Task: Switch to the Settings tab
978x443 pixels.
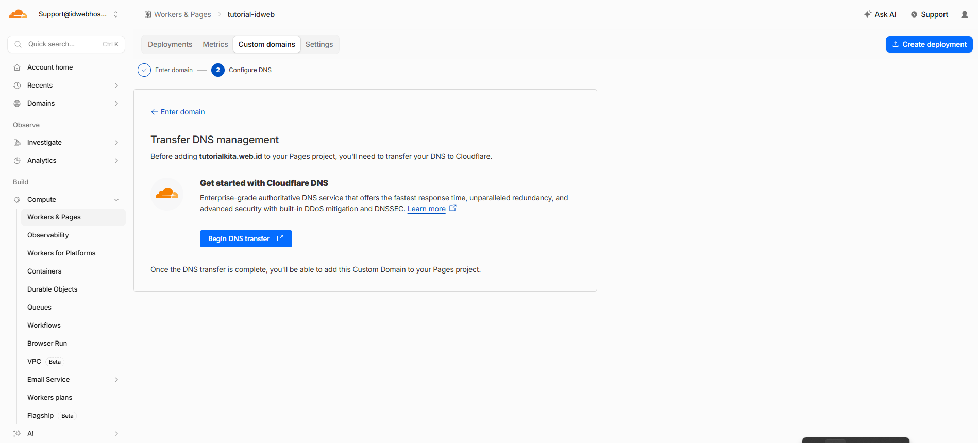Action: pos(319,44)
